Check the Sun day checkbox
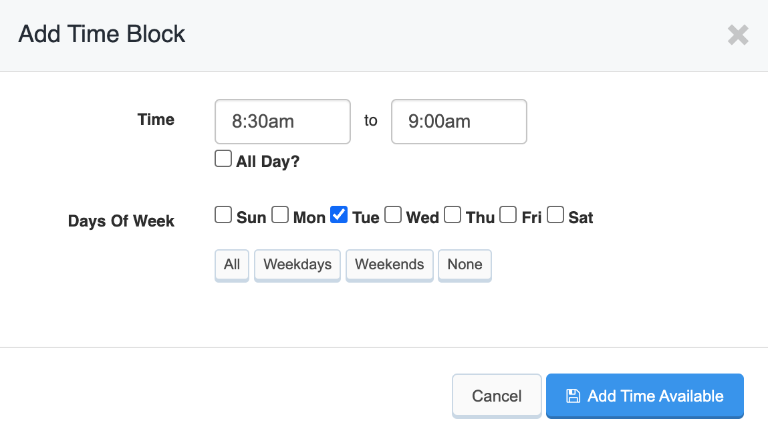Image resolution: width=768 pixels, height=435 pixels. [x=223, y=214]
